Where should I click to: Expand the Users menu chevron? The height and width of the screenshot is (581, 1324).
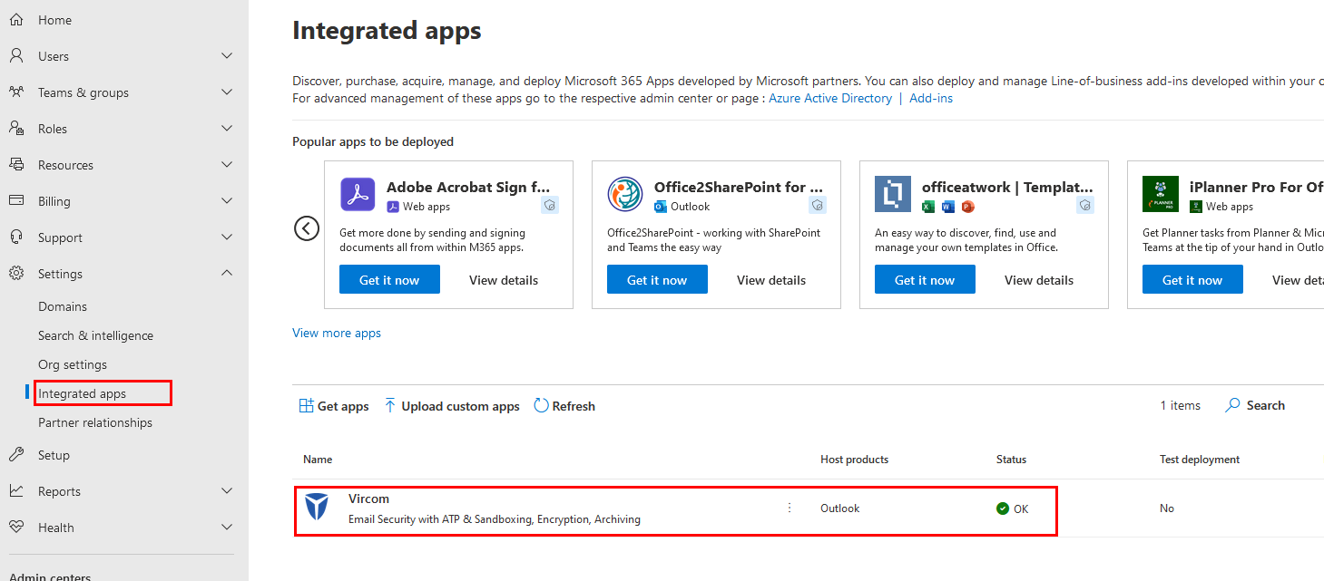pos(227,56)
